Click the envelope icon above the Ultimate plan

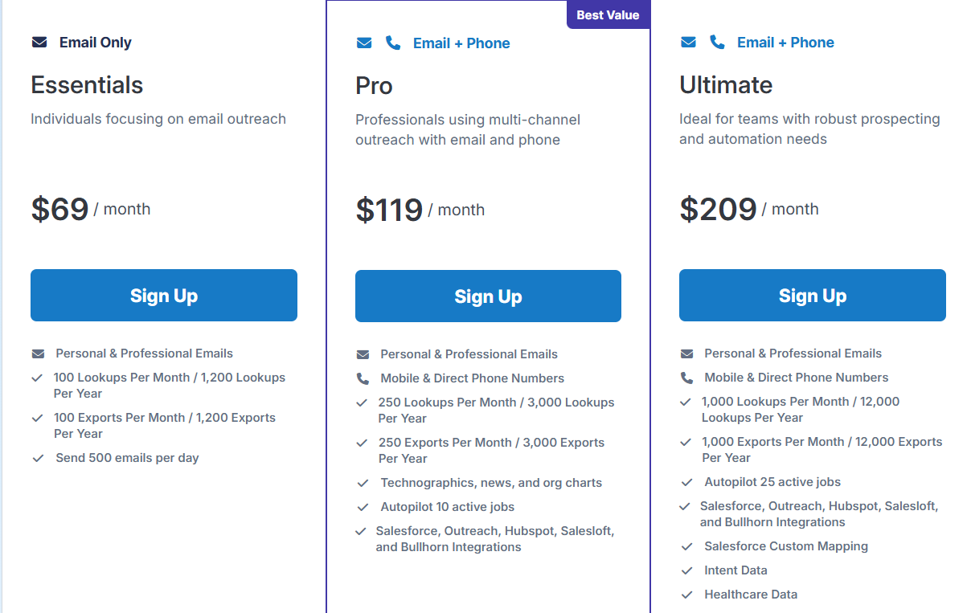coord(688,42)
